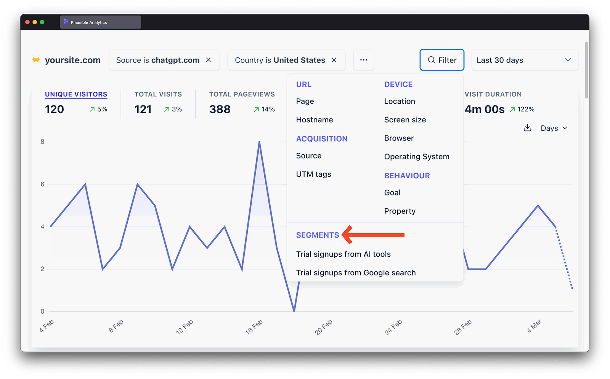Pick the UTM tags filter

[313, 174]
